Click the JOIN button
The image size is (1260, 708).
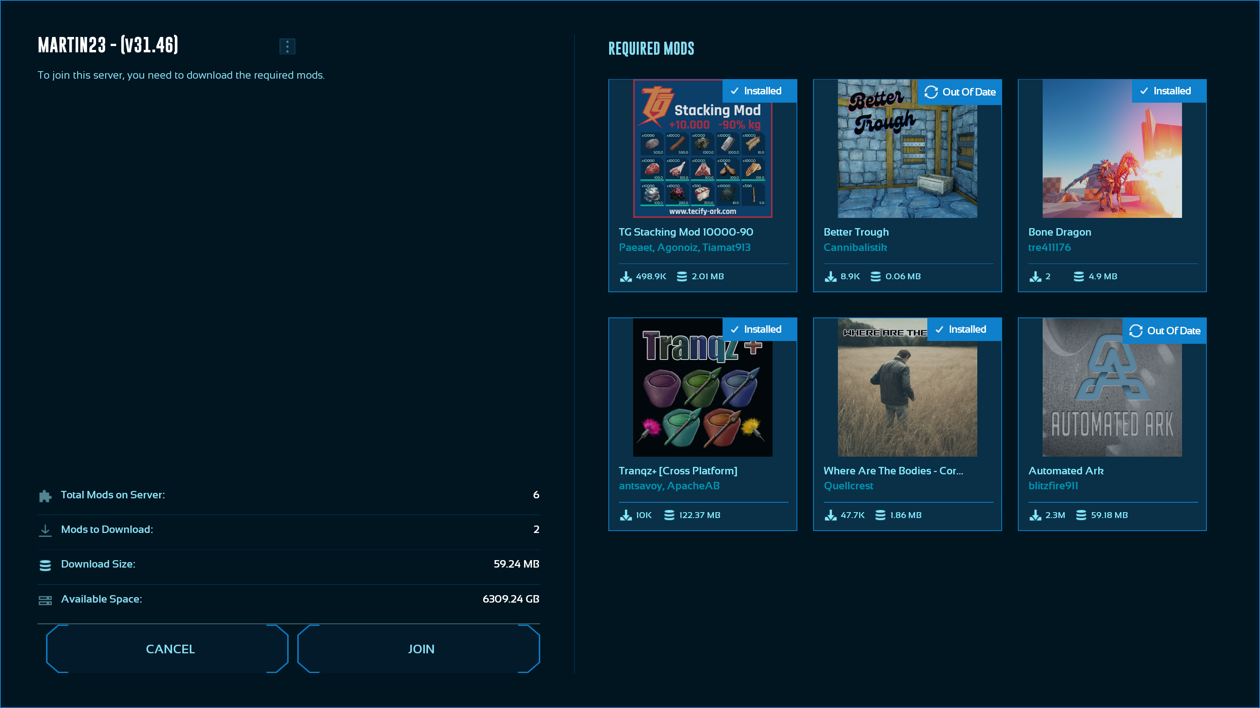click(x=421, y=649)
